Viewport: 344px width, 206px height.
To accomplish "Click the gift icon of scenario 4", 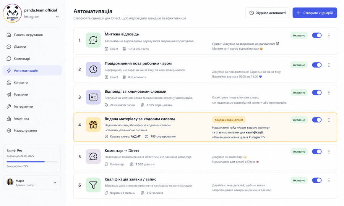I will point(93,125).
